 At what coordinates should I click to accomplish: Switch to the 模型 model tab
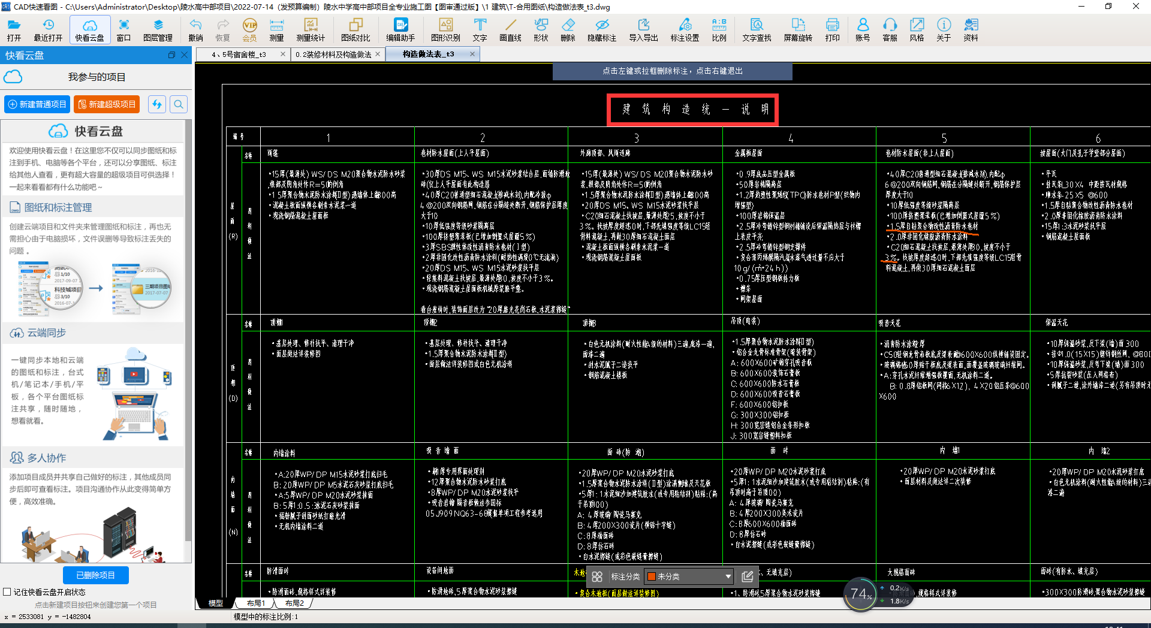point(215,603)
